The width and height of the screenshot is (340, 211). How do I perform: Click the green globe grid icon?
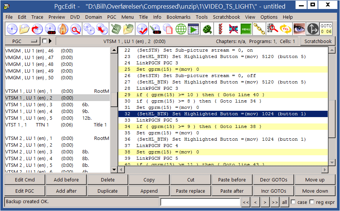coord(181,29)
